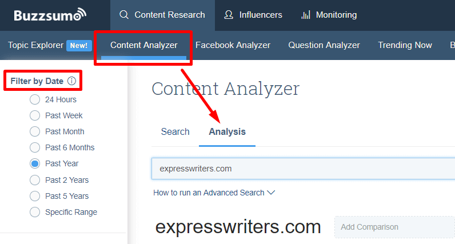Click the Monitoring bar chart icon
This screenshot has height=244, width=455.
coord(305,15)
